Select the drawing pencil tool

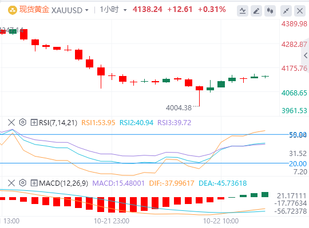(x=256, y=11)
